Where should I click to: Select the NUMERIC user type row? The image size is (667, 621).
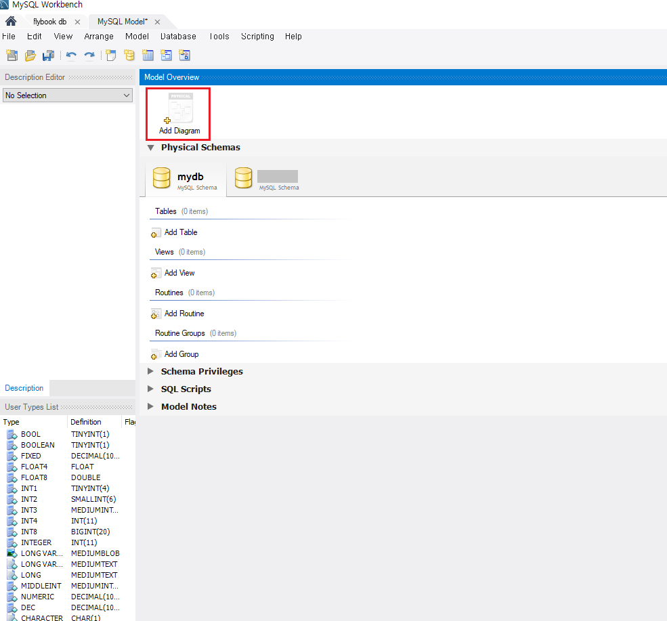point(68,597)
